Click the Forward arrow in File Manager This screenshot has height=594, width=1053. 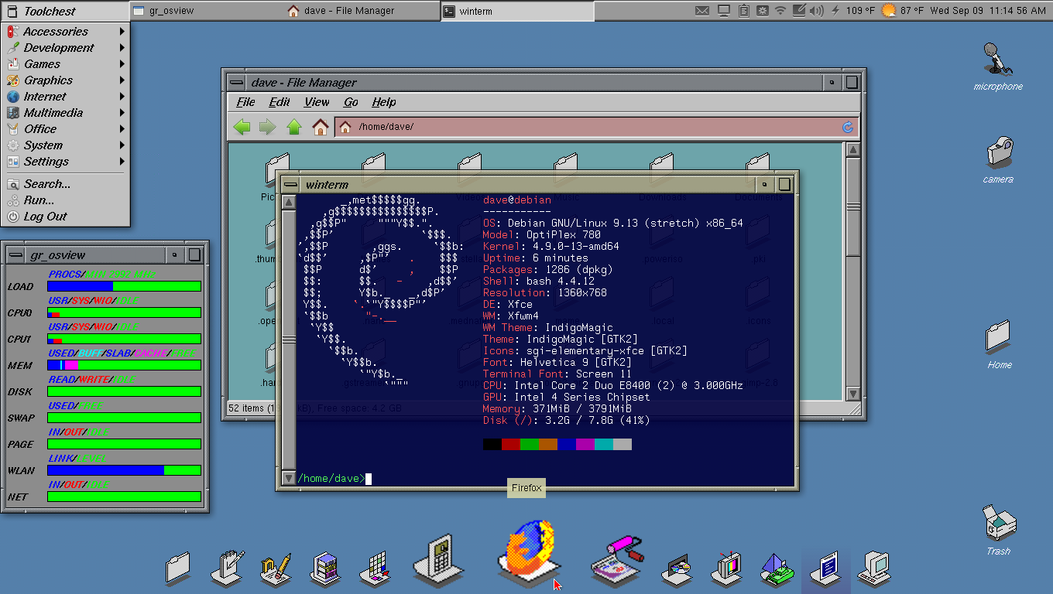point(267,127)
